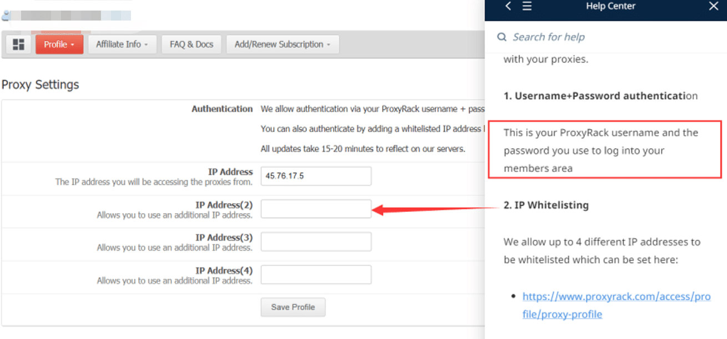
Task: Click the Help Center title bar
Action: [610, 6]
